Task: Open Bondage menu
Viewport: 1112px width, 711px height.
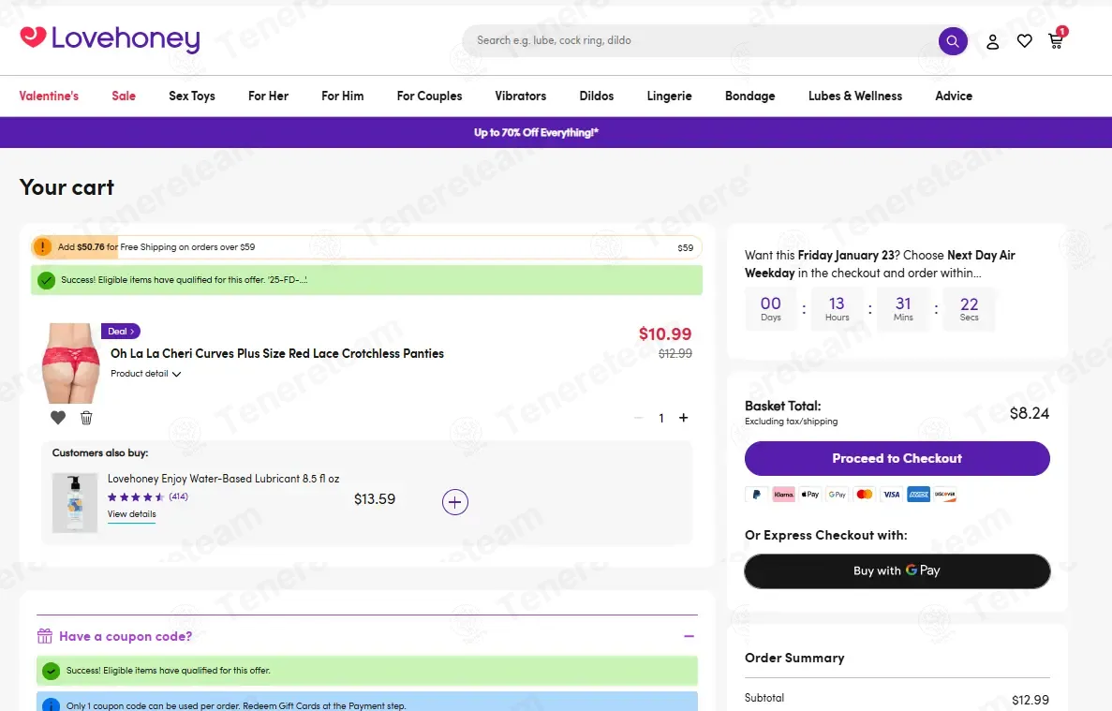Action: tap(749, 96)
